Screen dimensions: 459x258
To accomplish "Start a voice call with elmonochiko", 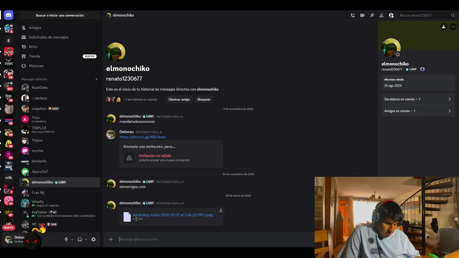I will pyautogui.click(x=353, y=15).
